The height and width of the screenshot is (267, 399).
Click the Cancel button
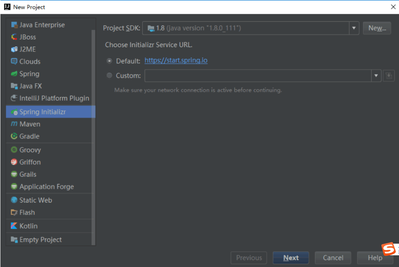(x=333, y=258)
